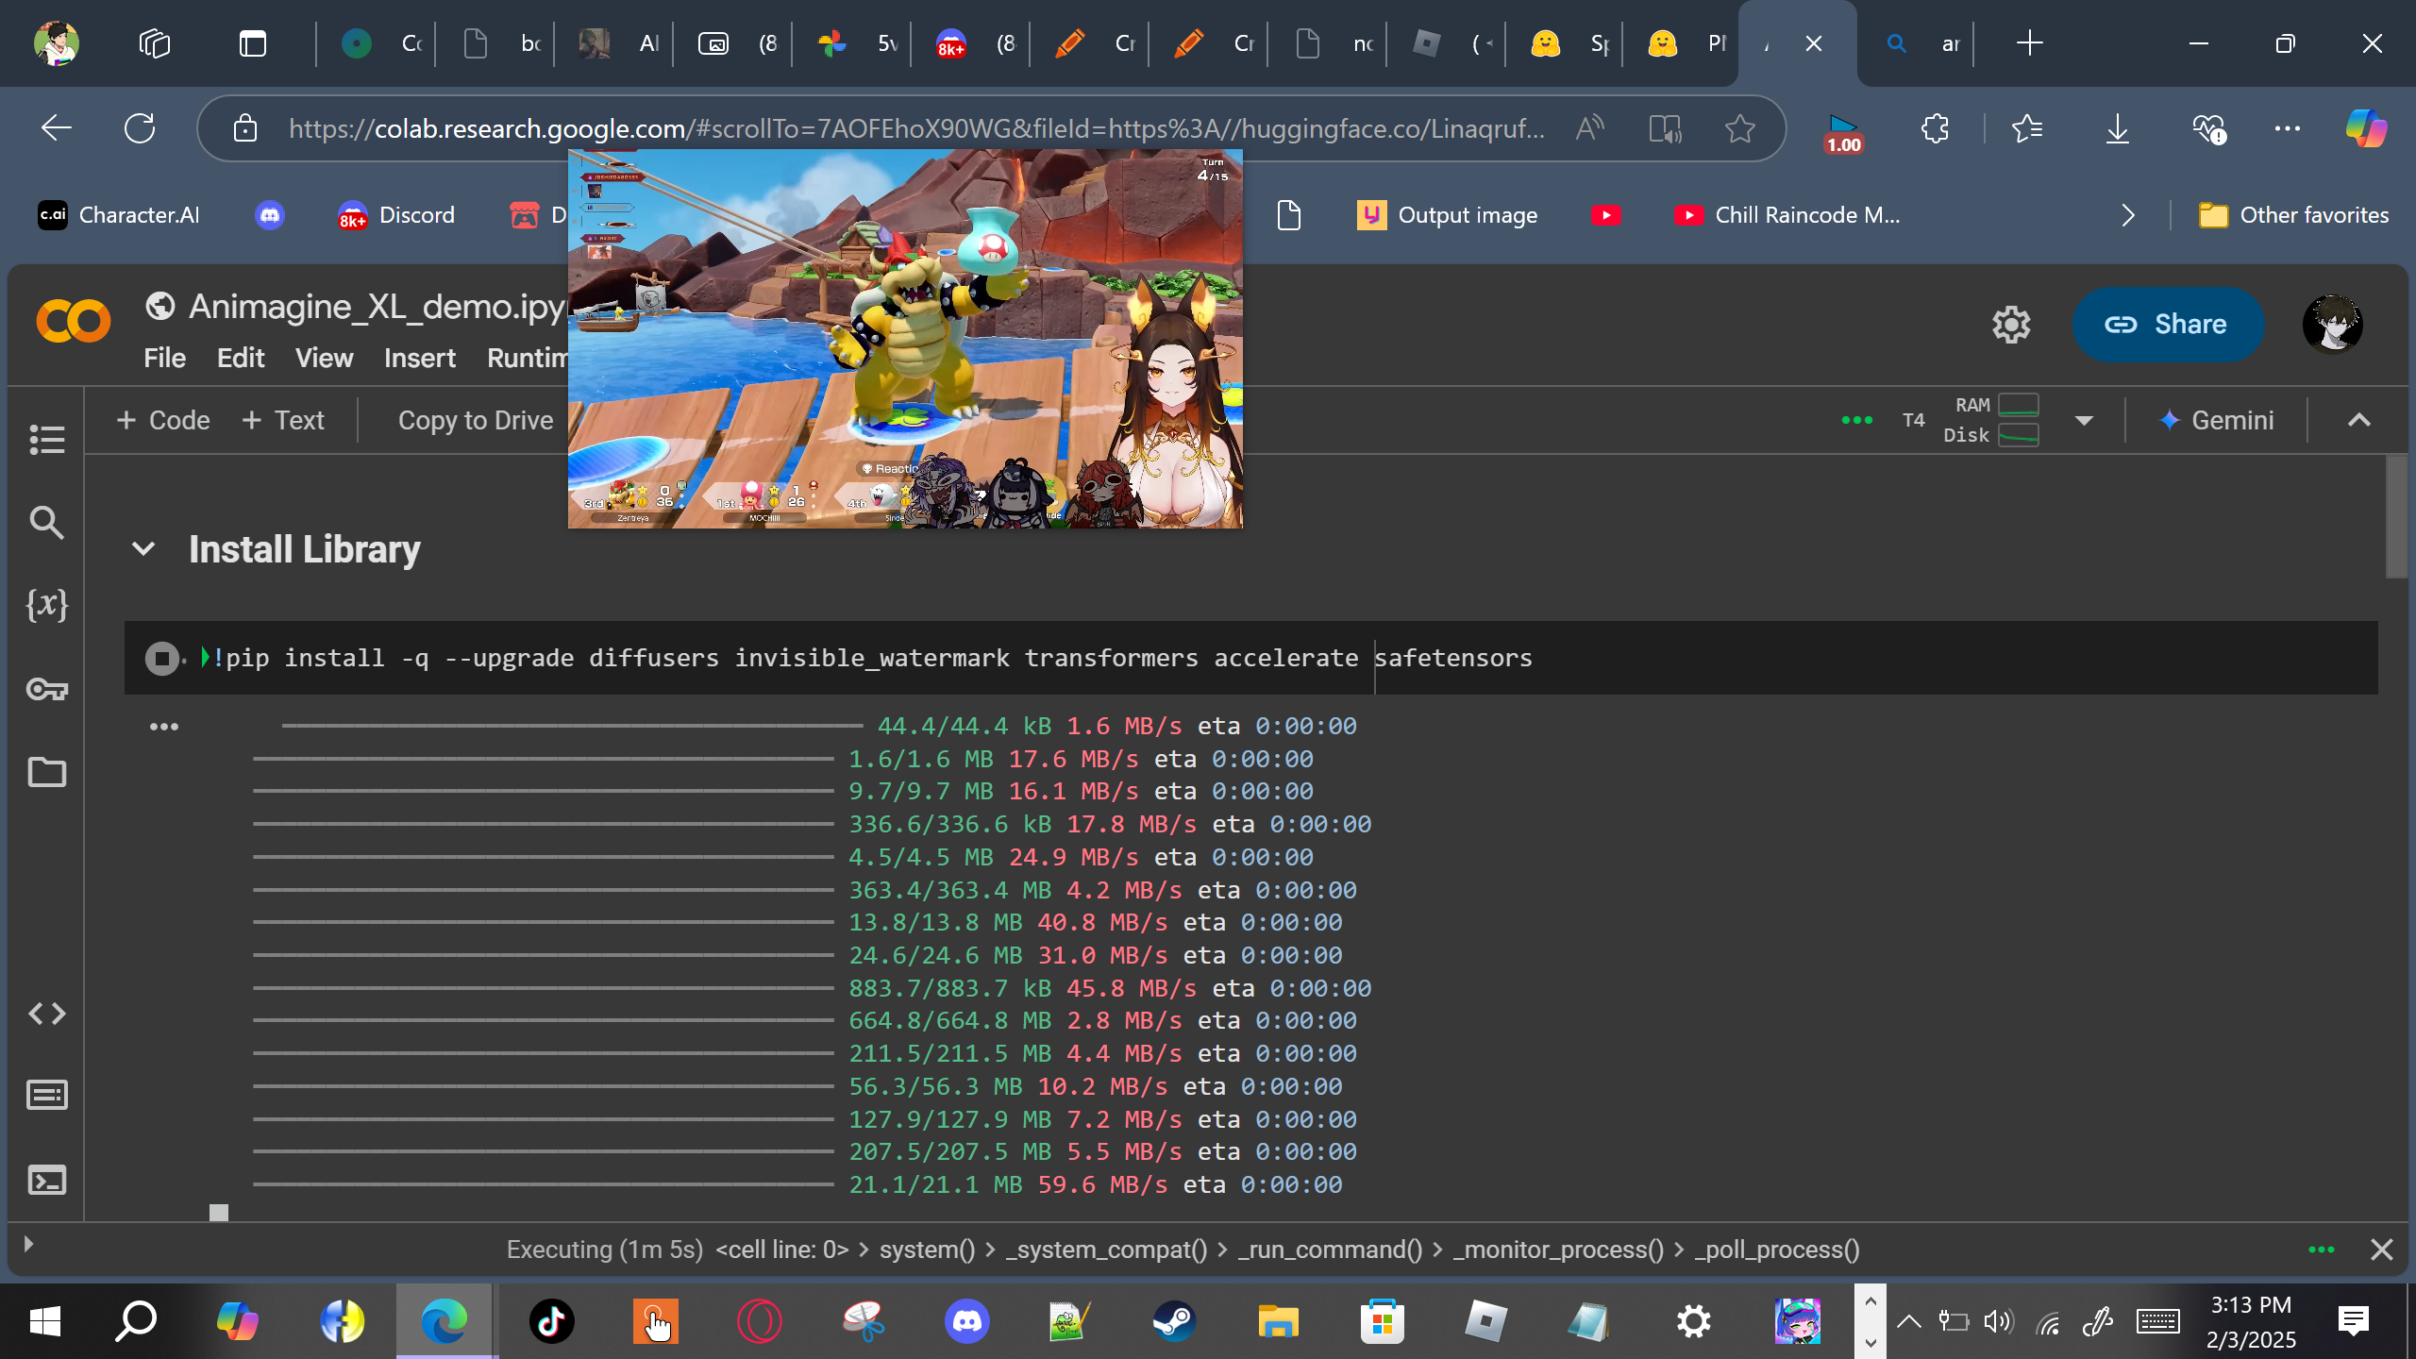Open the Character.AI bookmark
The image size is (2416, 1359).
coord(119,215)
